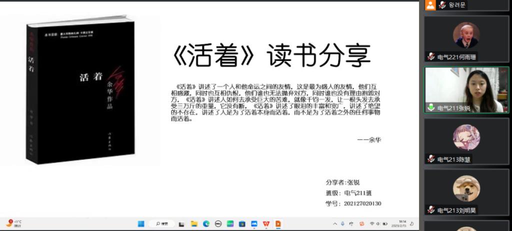Click the text 班级:电气211班
This screenshot has width=512, height=231.
(x=348, y=193)
